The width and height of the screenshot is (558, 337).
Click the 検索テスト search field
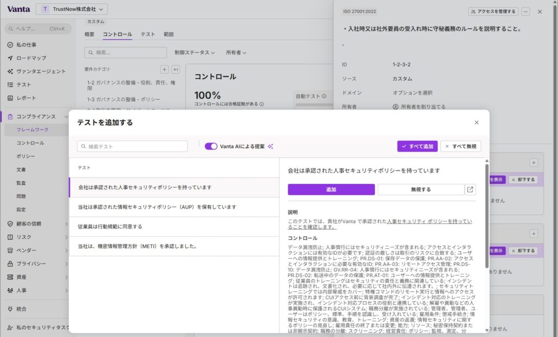[x=132, y=146]
